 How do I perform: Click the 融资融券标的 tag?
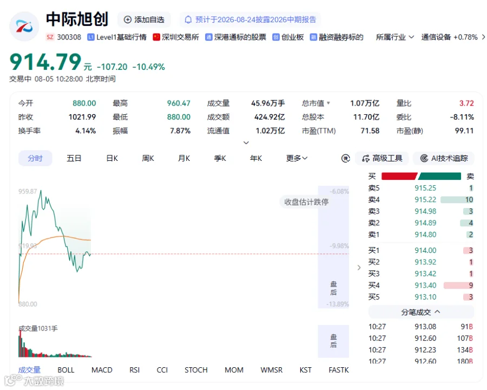337,37
